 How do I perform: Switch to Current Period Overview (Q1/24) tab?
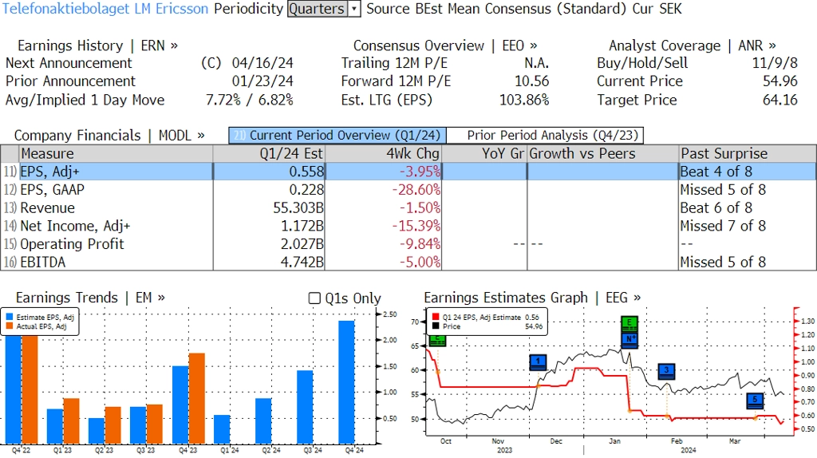click(x=337, y=136)
